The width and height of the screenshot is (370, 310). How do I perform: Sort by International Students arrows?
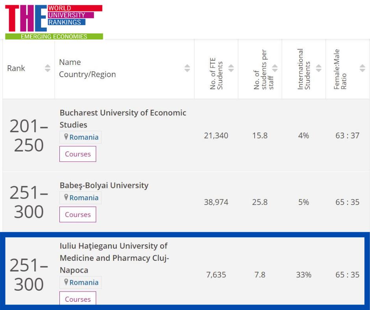(318, 68)
